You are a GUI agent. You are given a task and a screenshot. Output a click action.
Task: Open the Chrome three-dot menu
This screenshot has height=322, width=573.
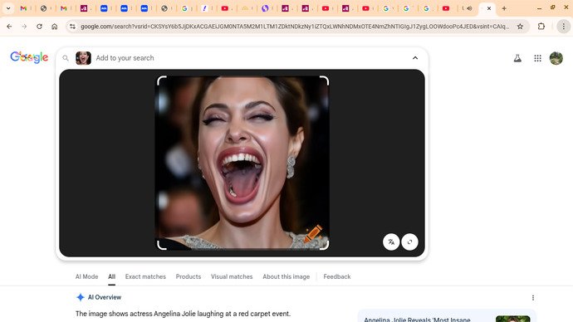tap(564, 27)
